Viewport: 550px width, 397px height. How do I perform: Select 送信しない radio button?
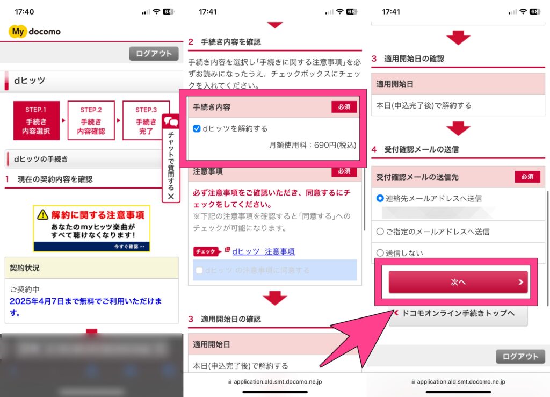380,253
